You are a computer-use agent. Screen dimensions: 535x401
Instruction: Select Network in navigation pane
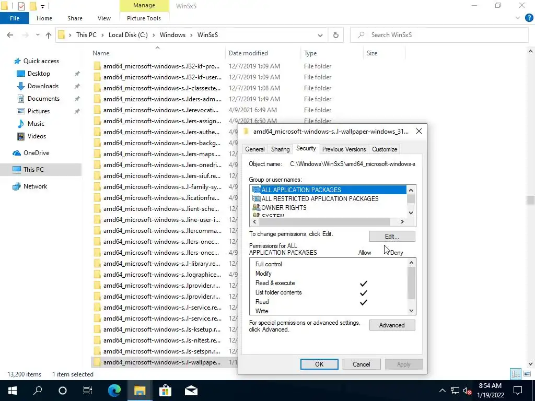click(35, 186)
